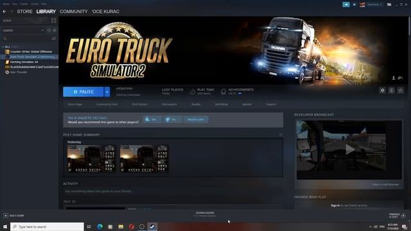Open Microsoft Edge from taskbar
The height and width of the screenshot is (231, 411).
(x=100, y=227)
